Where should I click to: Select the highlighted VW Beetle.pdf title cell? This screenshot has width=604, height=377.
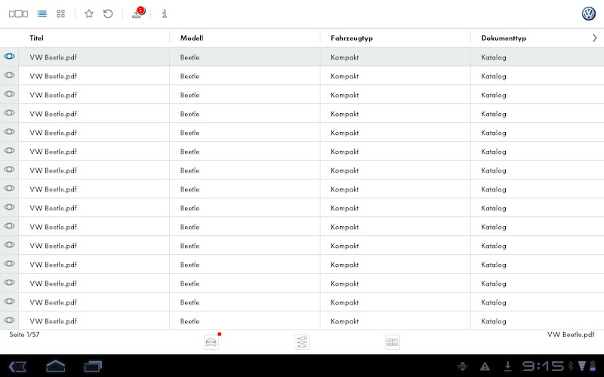tap(94, 57)
